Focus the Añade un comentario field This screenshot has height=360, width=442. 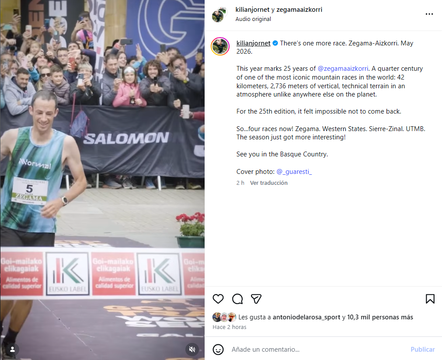pyautogui.click(x=319, y=350)
